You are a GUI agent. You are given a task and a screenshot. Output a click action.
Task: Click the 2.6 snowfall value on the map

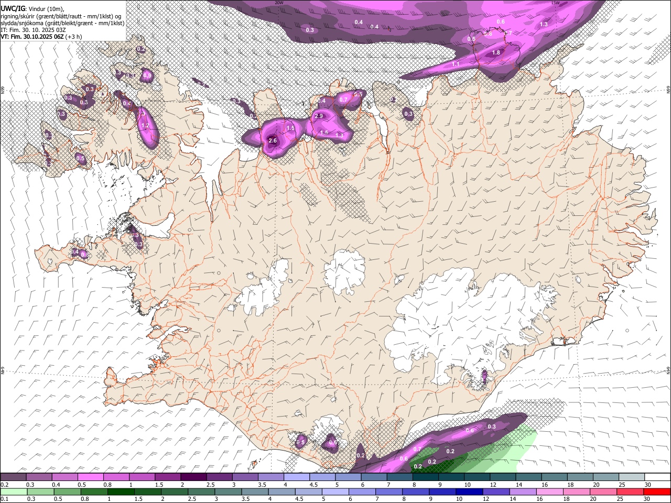[273, 140]
